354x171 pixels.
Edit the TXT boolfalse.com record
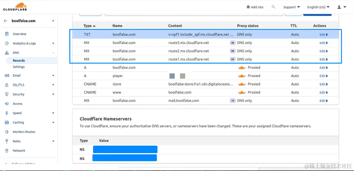click(x=324, y=35)
